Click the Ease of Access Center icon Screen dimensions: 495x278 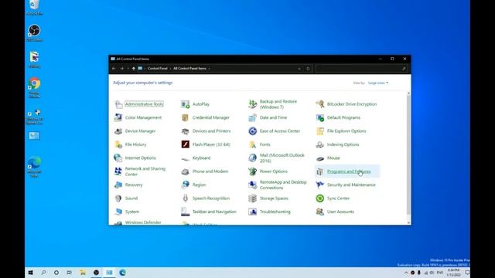coord(253,131)
